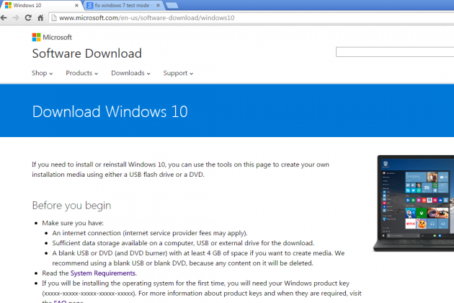Image resolution: width=454 pixels, height=303 pixels.
Task: Click the 'Make sure you have:' text
Action: pos(73,223)
